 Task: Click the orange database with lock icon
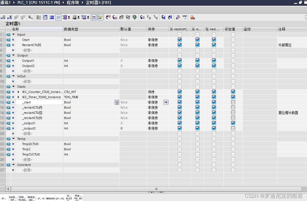point(192,17)
